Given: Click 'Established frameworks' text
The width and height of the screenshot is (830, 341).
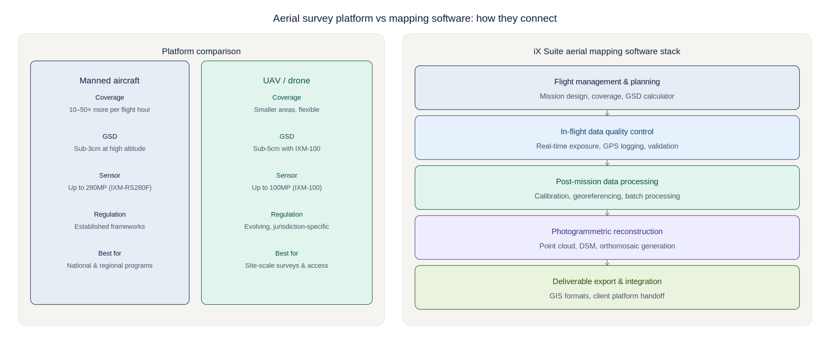Looking at the screenshot, I should coord(110,226).
